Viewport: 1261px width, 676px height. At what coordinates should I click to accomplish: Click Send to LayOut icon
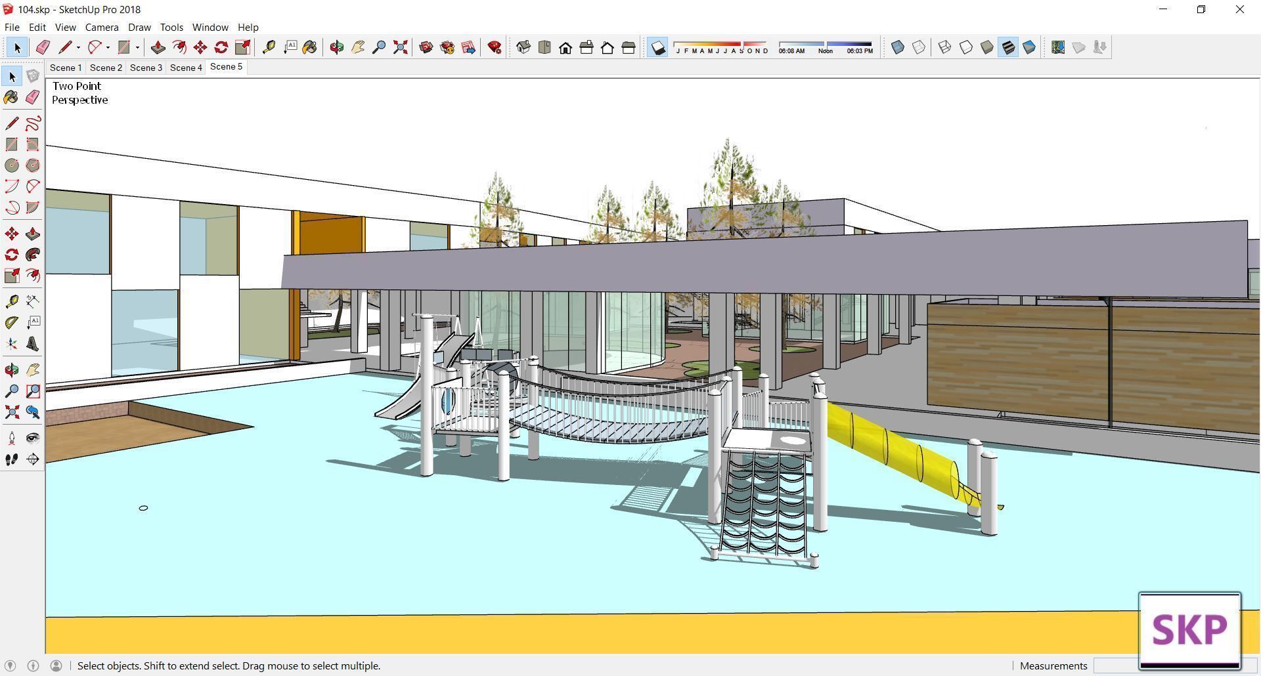tap(468, 47)
